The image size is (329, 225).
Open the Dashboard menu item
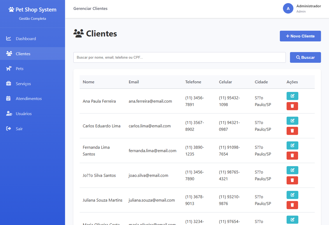tap(33, 39)
